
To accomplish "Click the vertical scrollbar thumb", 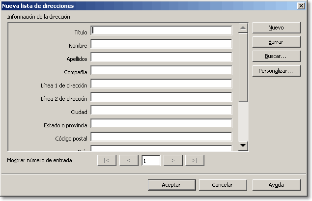I will [x=243, y=68].
